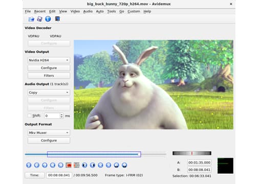This screenshot has width=256, height=184.
Task: Expand the Mkv Muxer output format dropdown
Action: click(49, 133)
